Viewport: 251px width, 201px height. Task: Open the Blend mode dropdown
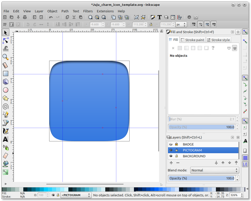click(x=215, y=170)
